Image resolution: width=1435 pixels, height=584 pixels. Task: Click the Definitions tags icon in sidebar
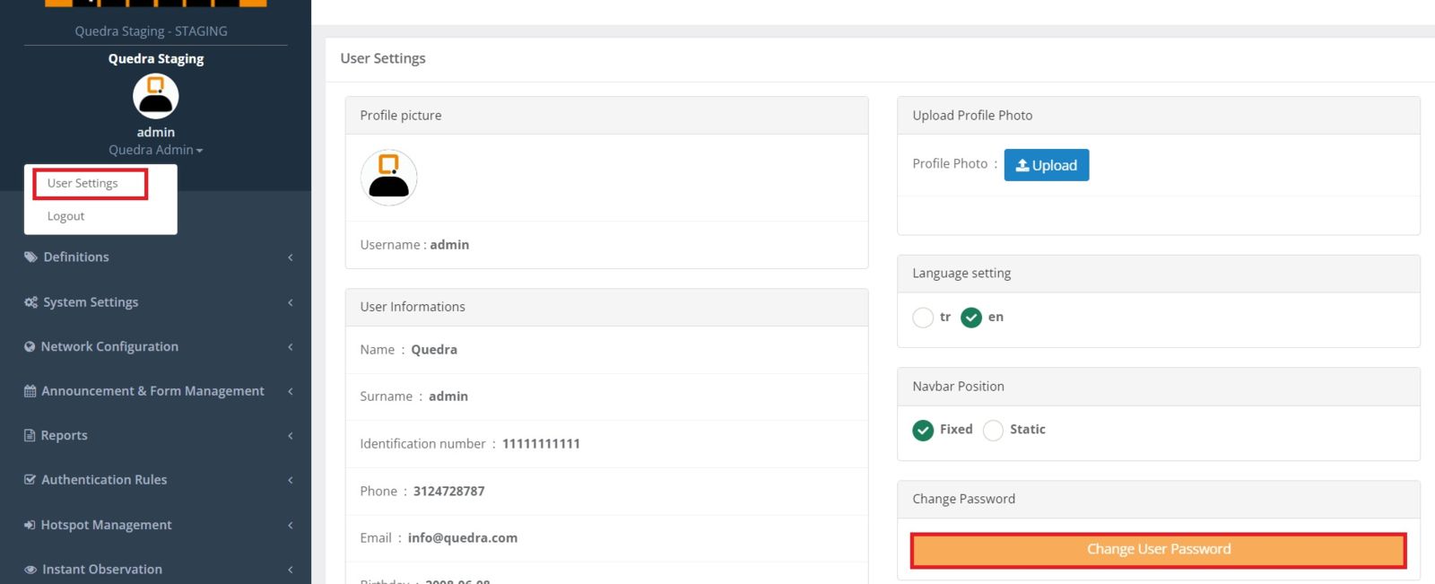[30, 257]
